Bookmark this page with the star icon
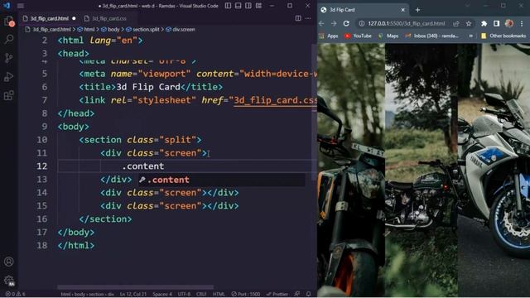This screenshot has width=530, height=298. tap(469, 23)
